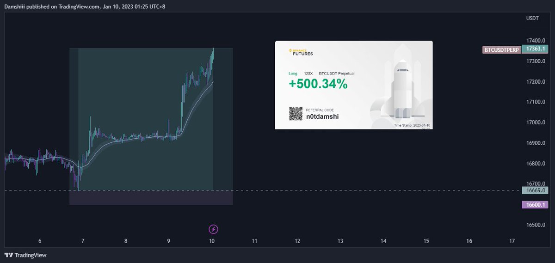Click date 10 on the time axis
This screenshot has width=555, height=263.
211,241
